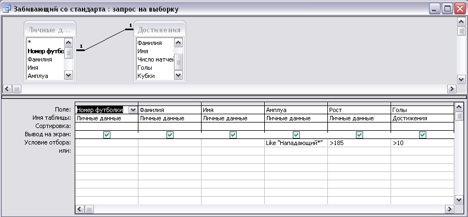Toggle display checkbox under Фамилия column
This screenshot has height=217, width=468.
pyautogui.click(x=170, y=135)
